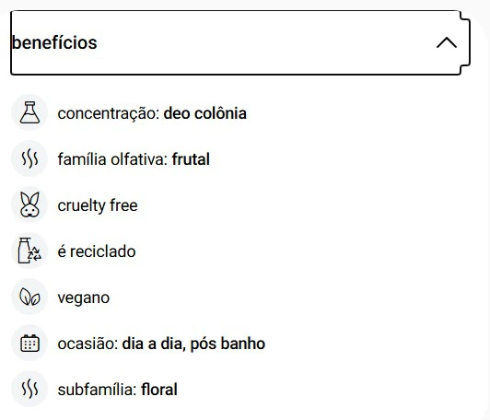Viewport: 490px width, 420px height.
Task: Click the família olfativa frutal label
Action: pos(134,159)
